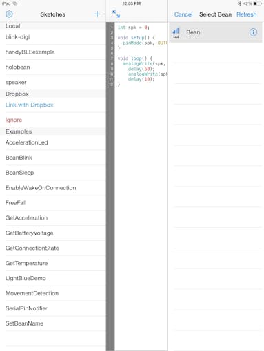Place cursor on 'delay(50);' line
The width and height of the screenshot is (264, 351).
(x=141, y=69)
